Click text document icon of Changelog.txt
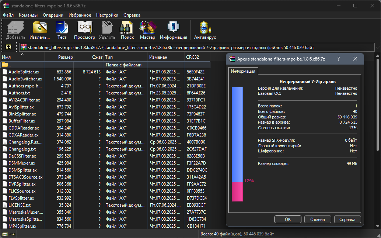This screenshot has height=238, width=381. [5, 149]
